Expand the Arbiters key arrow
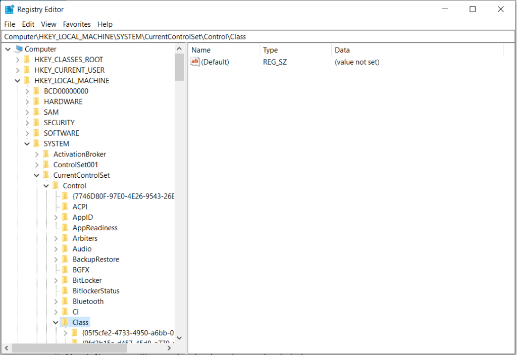This screenshot has height=355, width=517. pos(56,238)
